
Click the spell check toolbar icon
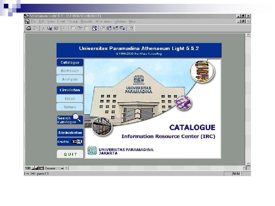click(x=35, y=28)
